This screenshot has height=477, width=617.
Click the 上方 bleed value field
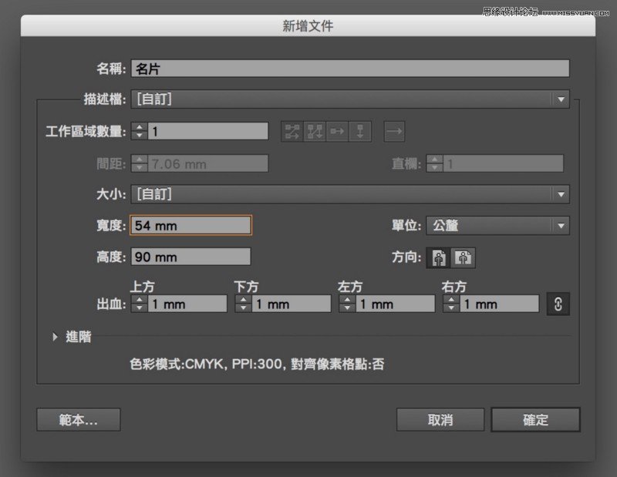pos(187,304)
